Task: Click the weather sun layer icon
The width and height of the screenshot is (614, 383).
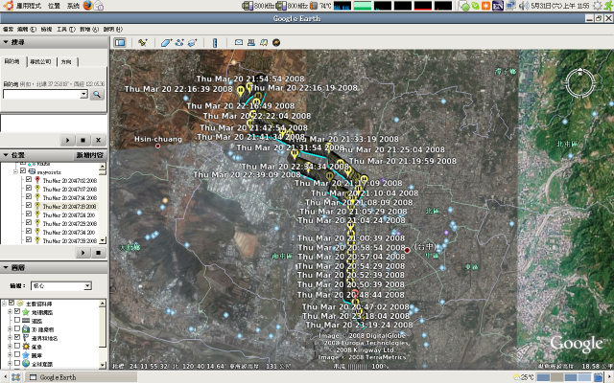Action: 26,347
